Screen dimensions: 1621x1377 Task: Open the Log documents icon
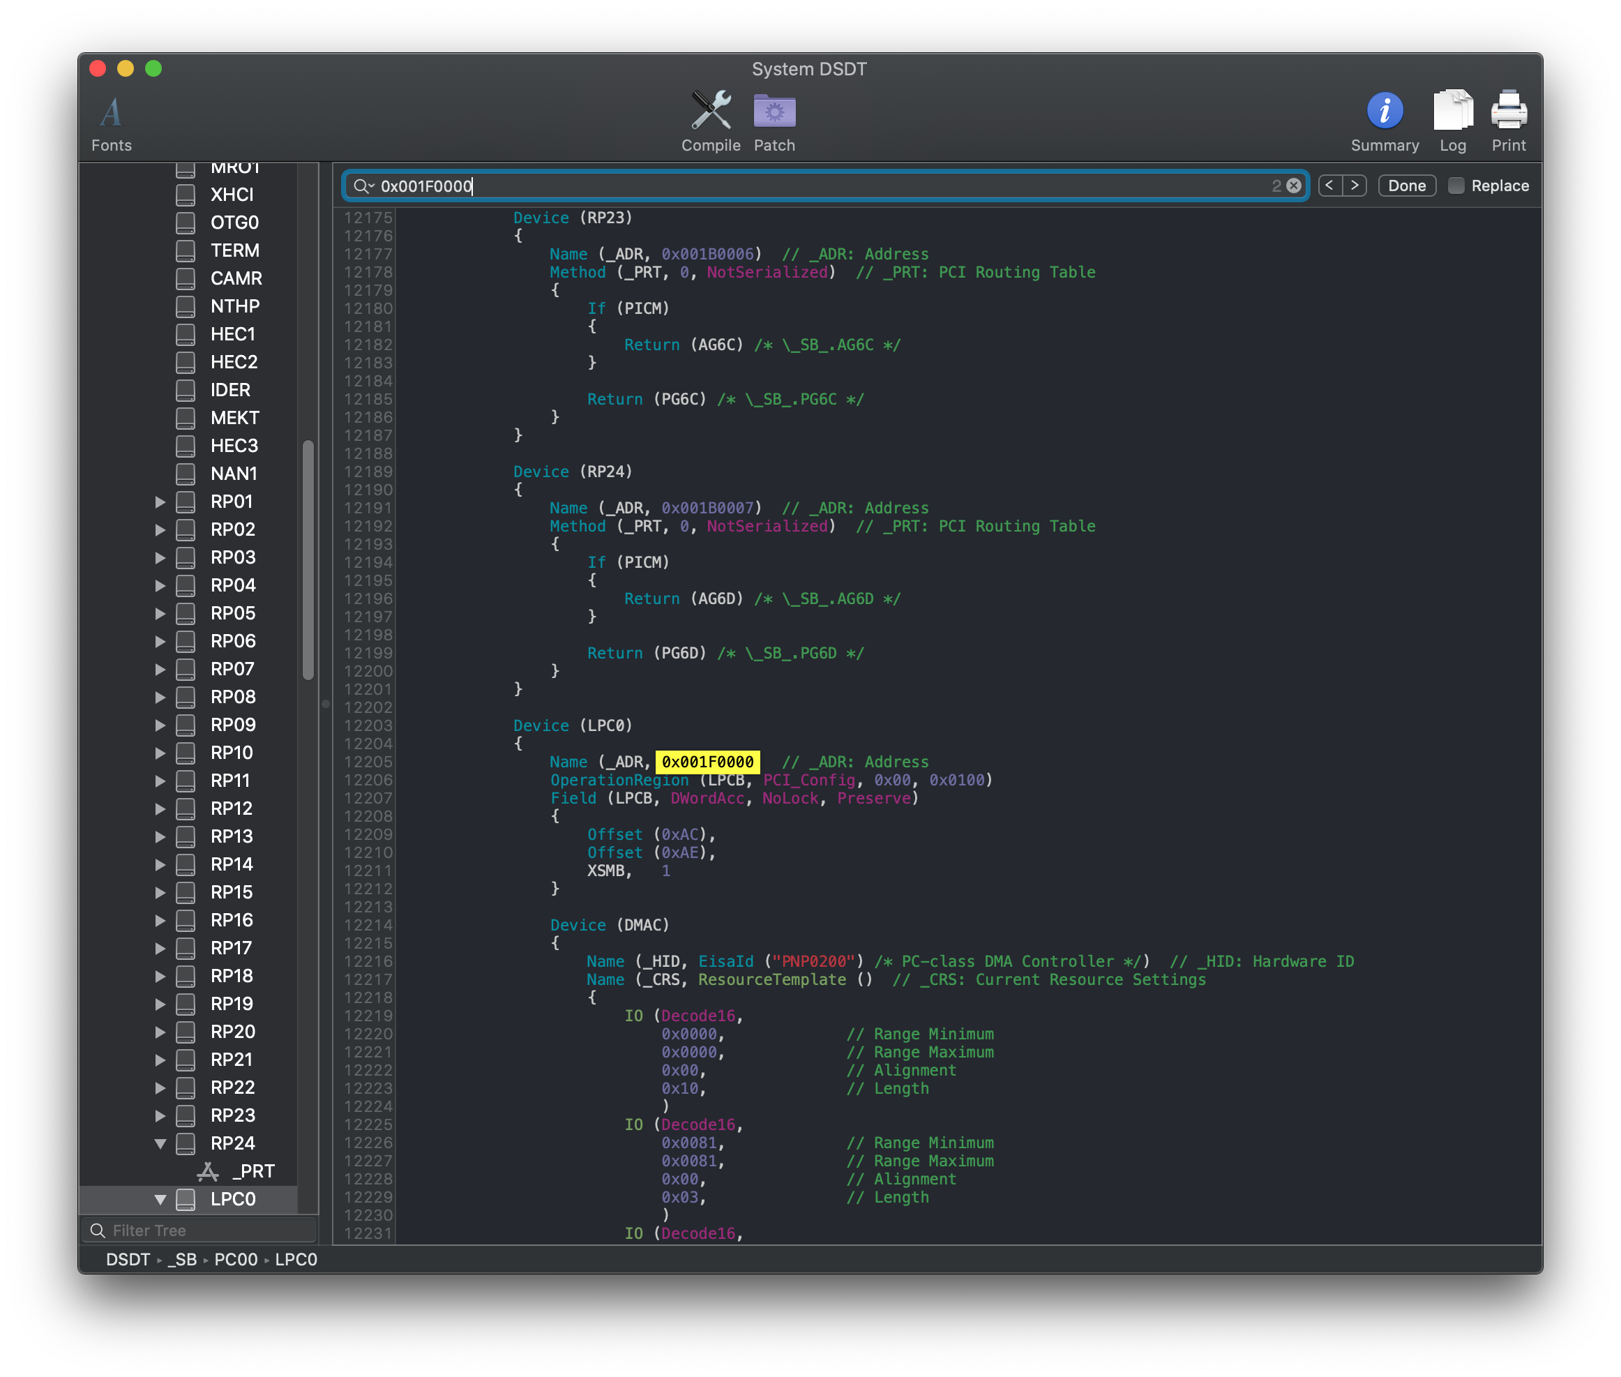coord(1452,111)
